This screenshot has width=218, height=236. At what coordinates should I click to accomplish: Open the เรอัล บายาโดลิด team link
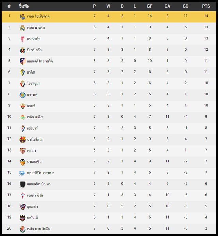click(x=39, y=229)
